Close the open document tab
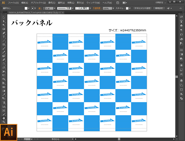The width and height of the screenshot is (185, 141). pos(63,12)
